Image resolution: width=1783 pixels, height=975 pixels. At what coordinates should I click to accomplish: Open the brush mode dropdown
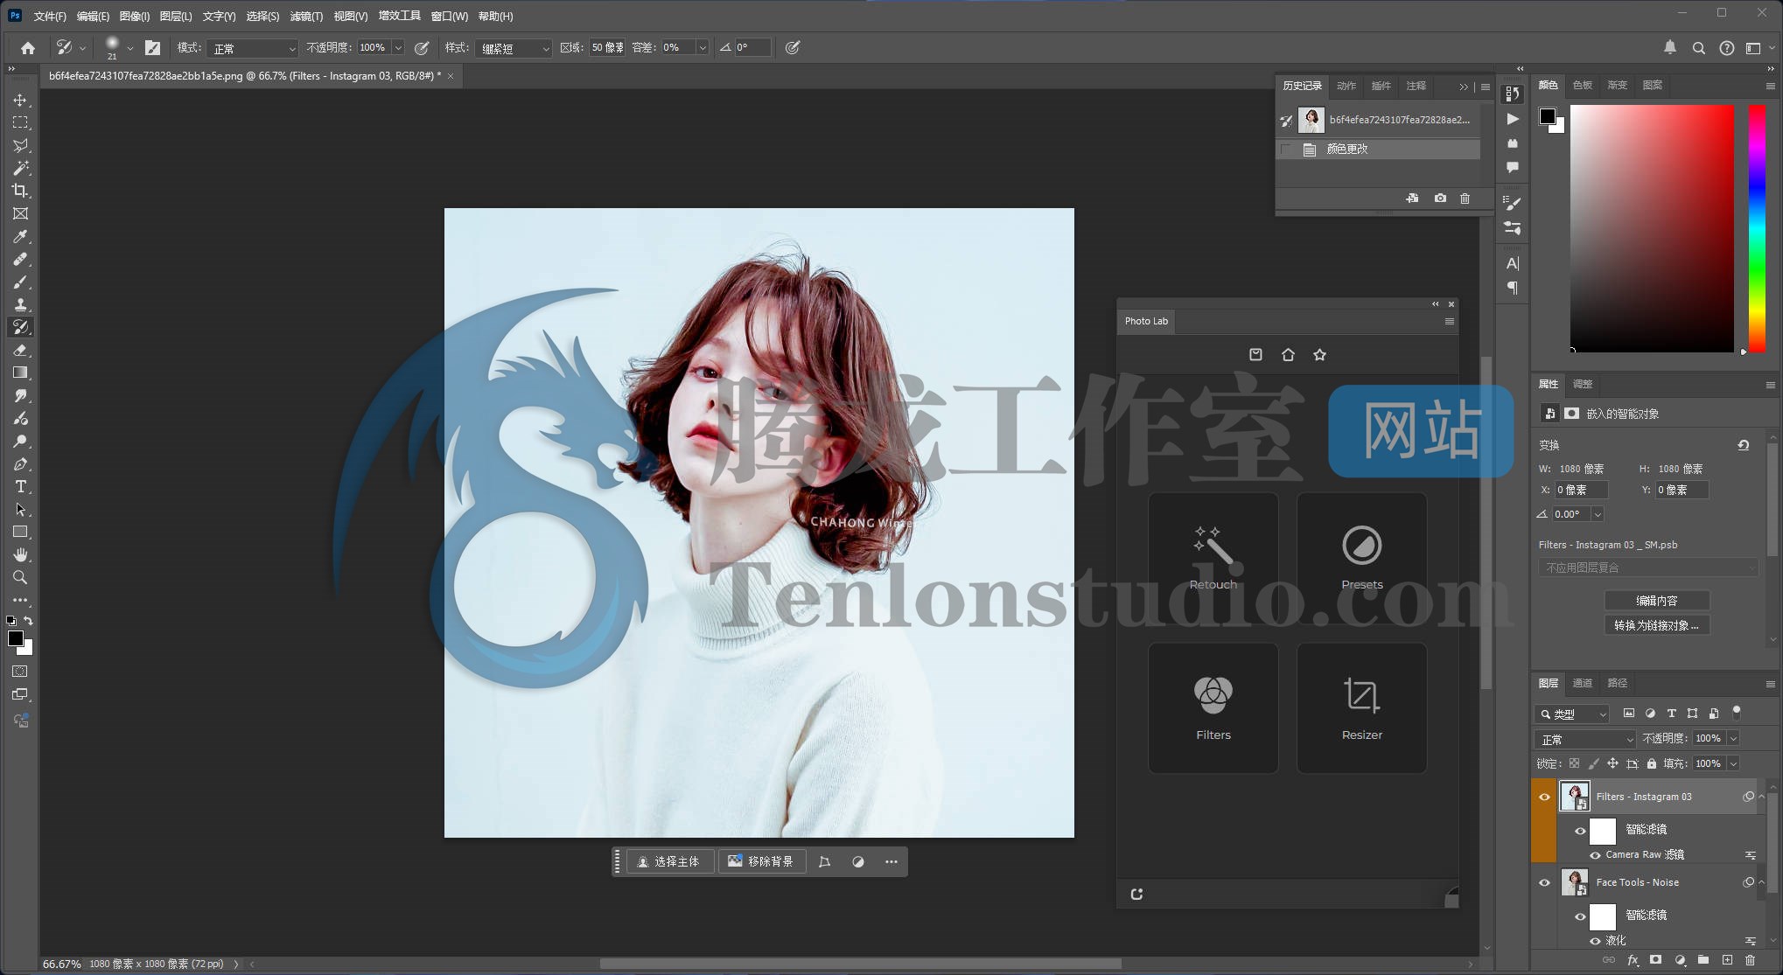coord(254,48)
